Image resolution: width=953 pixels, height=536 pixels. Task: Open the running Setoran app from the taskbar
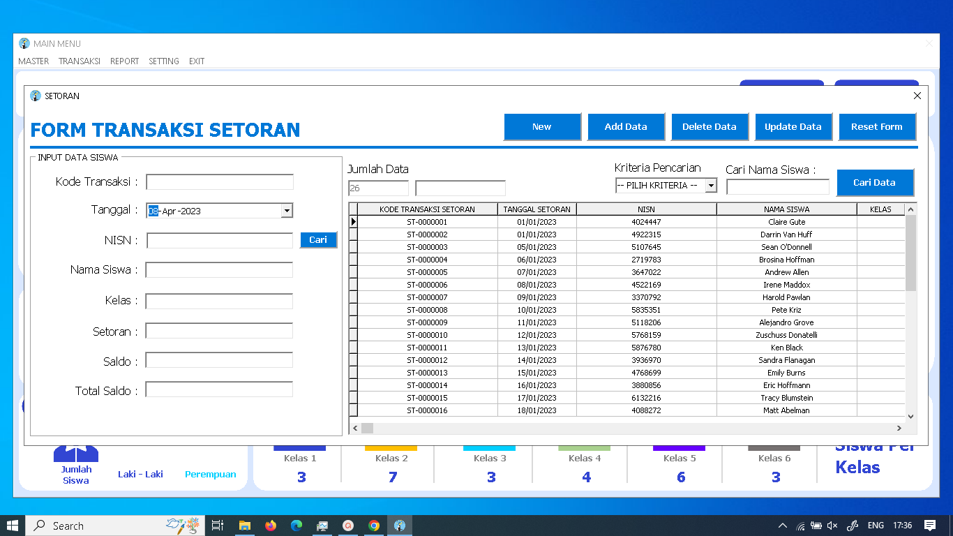pos(400,526)
